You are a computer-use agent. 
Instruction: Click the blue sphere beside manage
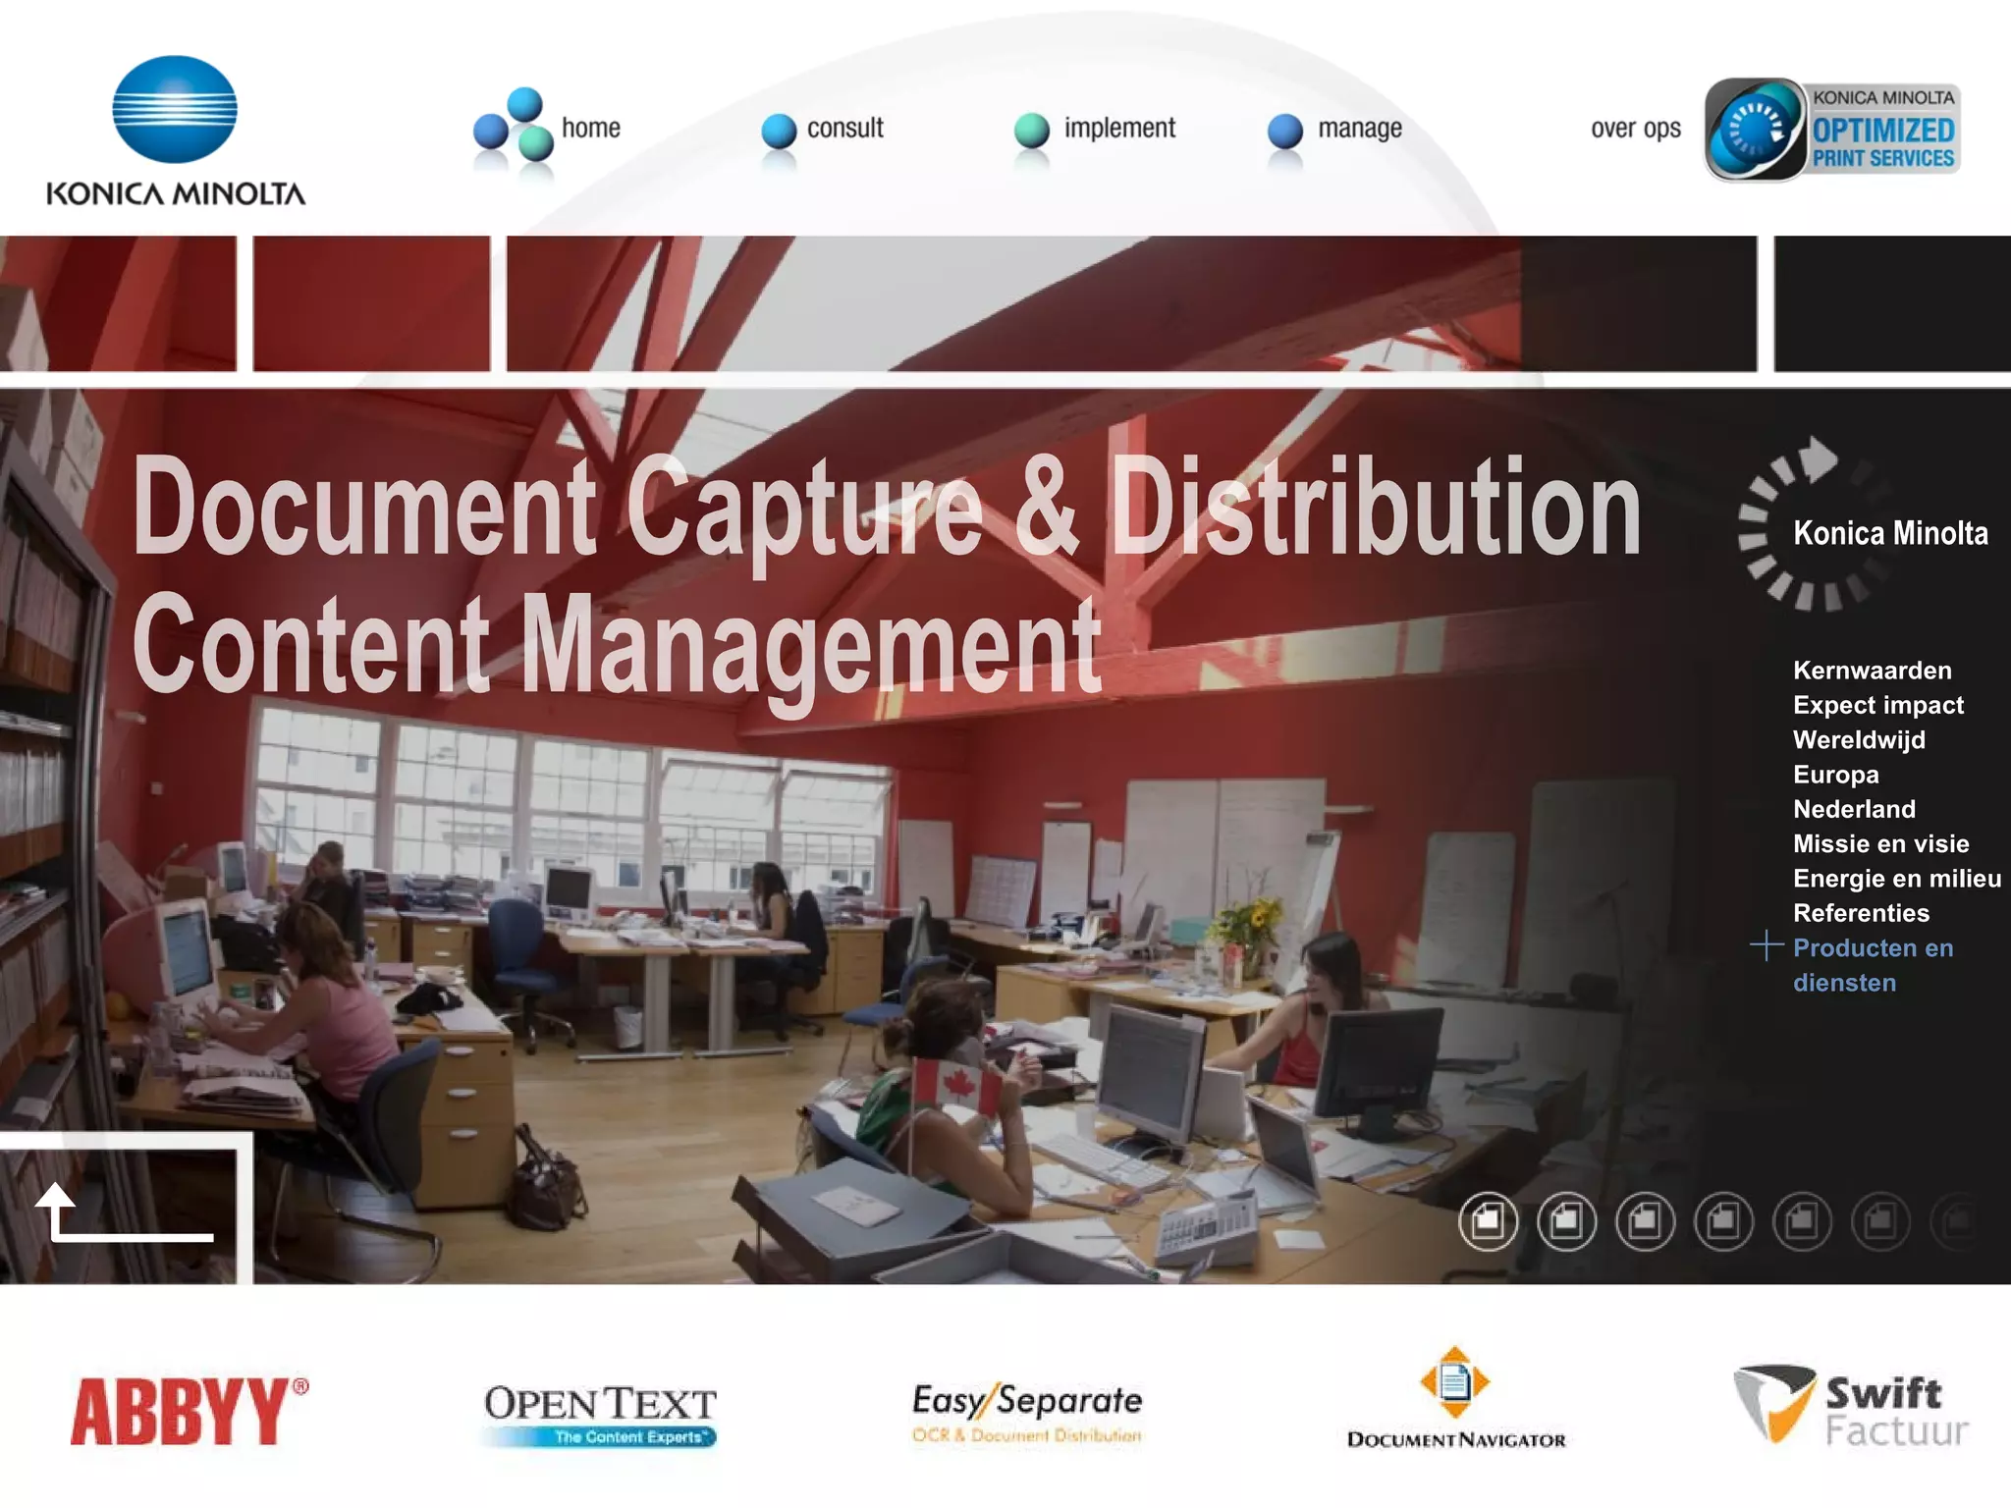pos(1285,131)
